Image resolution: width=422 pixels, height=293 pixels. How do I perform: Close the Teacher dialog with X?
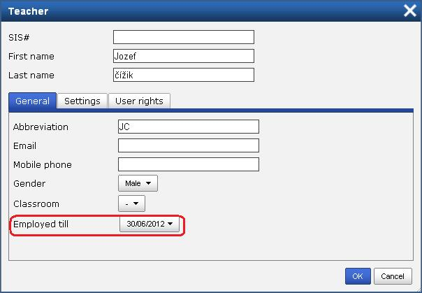pyautogui.click(x=409, y=11)
